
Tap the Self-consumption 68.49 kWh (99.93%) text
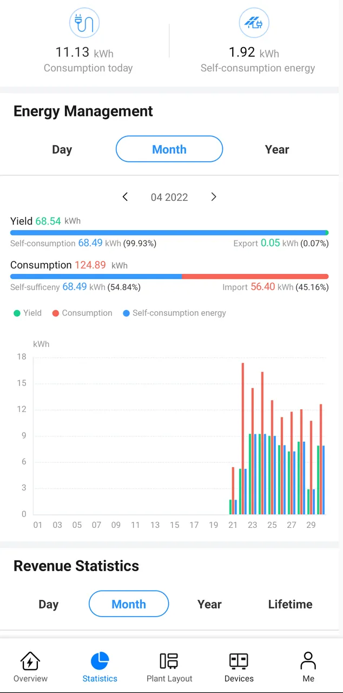tap(83, 243)
